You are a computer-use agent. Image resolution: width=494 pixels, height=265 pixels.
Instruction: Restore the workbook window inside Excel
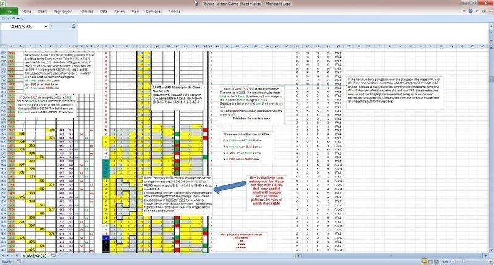click(484, 11)
